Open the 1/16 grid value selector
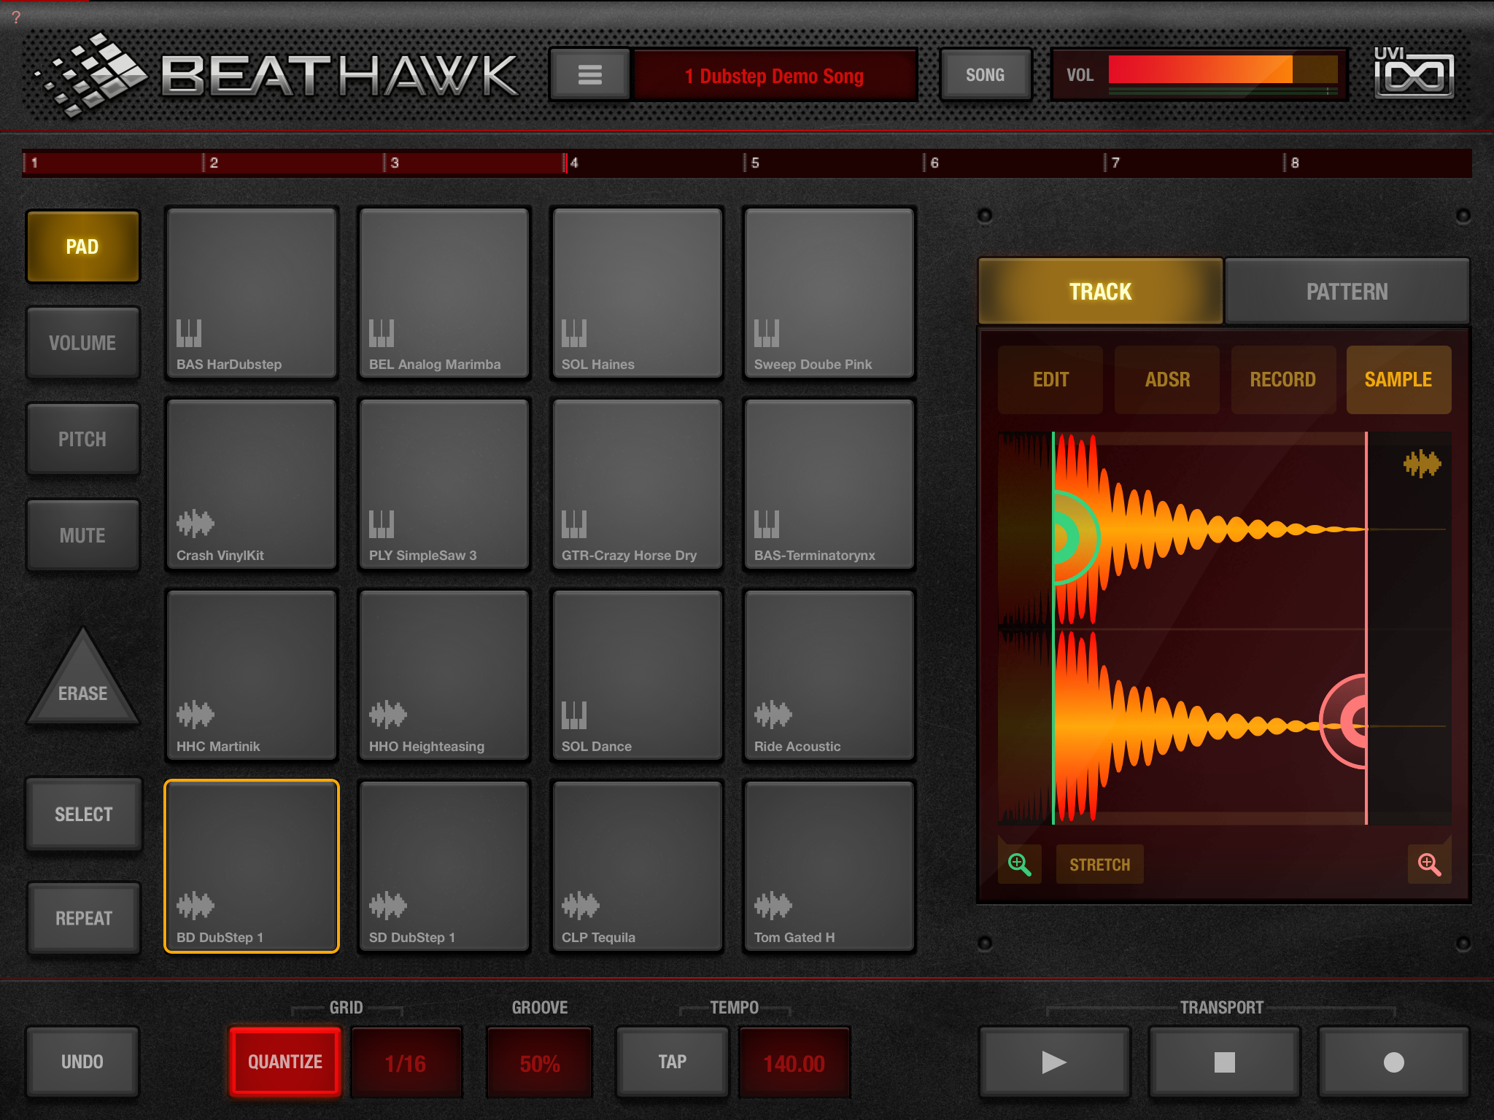 [406, 1063]
